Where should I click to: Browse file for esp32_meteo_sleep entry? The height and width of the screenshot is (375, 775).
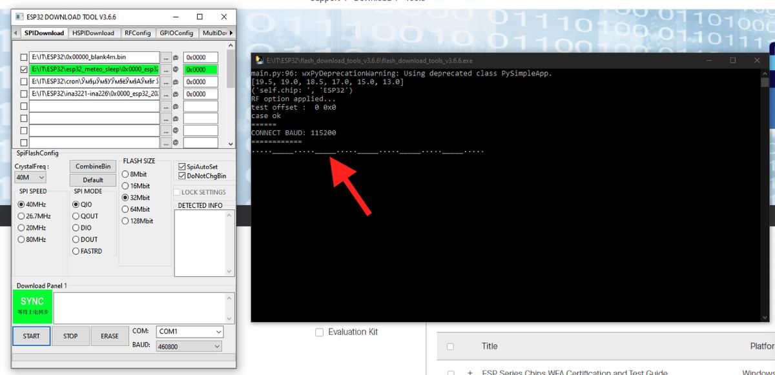[x=167, y=69]
